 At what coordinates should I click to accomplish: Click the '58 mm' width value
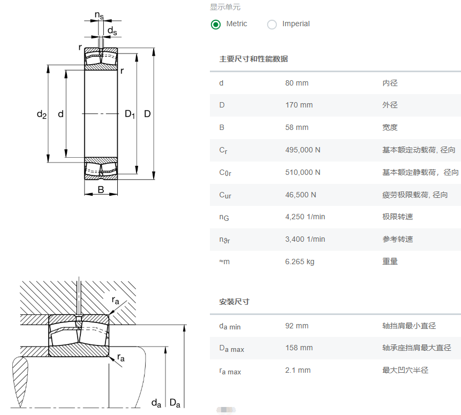point(297,127)
